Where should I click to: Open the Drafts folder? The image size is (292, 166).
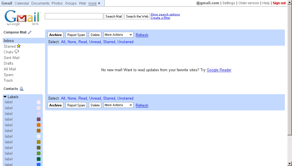(x=8, y=63)
